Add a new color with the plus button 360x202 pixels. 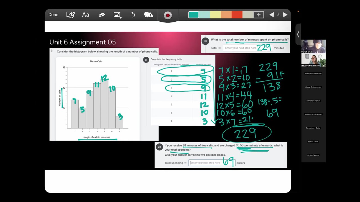[259, 15]
